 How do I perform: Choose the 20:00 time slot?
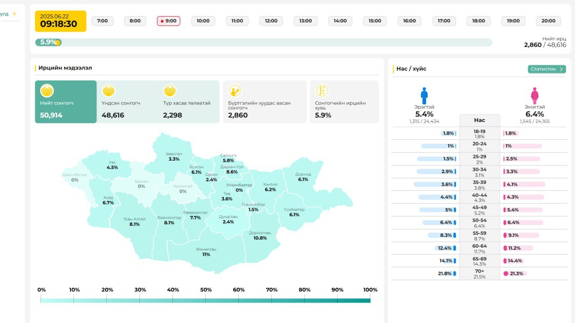point(548,21)
